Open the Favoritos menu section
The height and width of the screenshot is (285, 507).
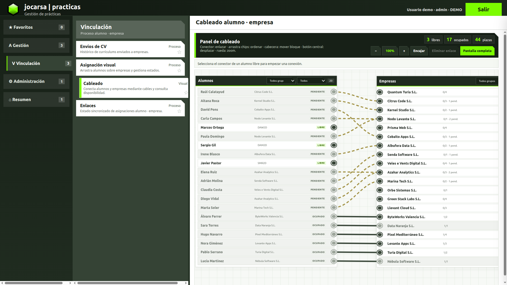[36, 27]
